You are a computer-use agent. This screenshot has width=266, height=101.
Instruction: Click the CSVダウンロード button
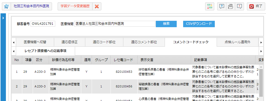[199, 24]
